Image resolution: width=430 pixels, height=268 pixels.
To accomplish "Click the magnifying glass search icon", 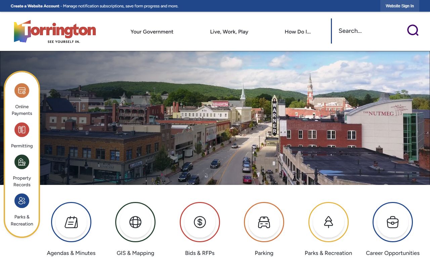I will [x=413, y=30].
